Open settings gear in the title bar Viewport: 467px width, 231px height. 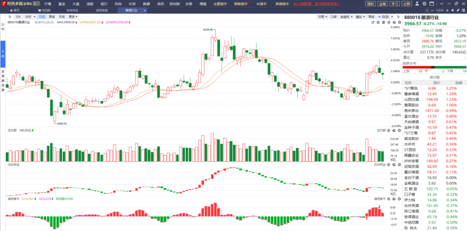[424, 4]
